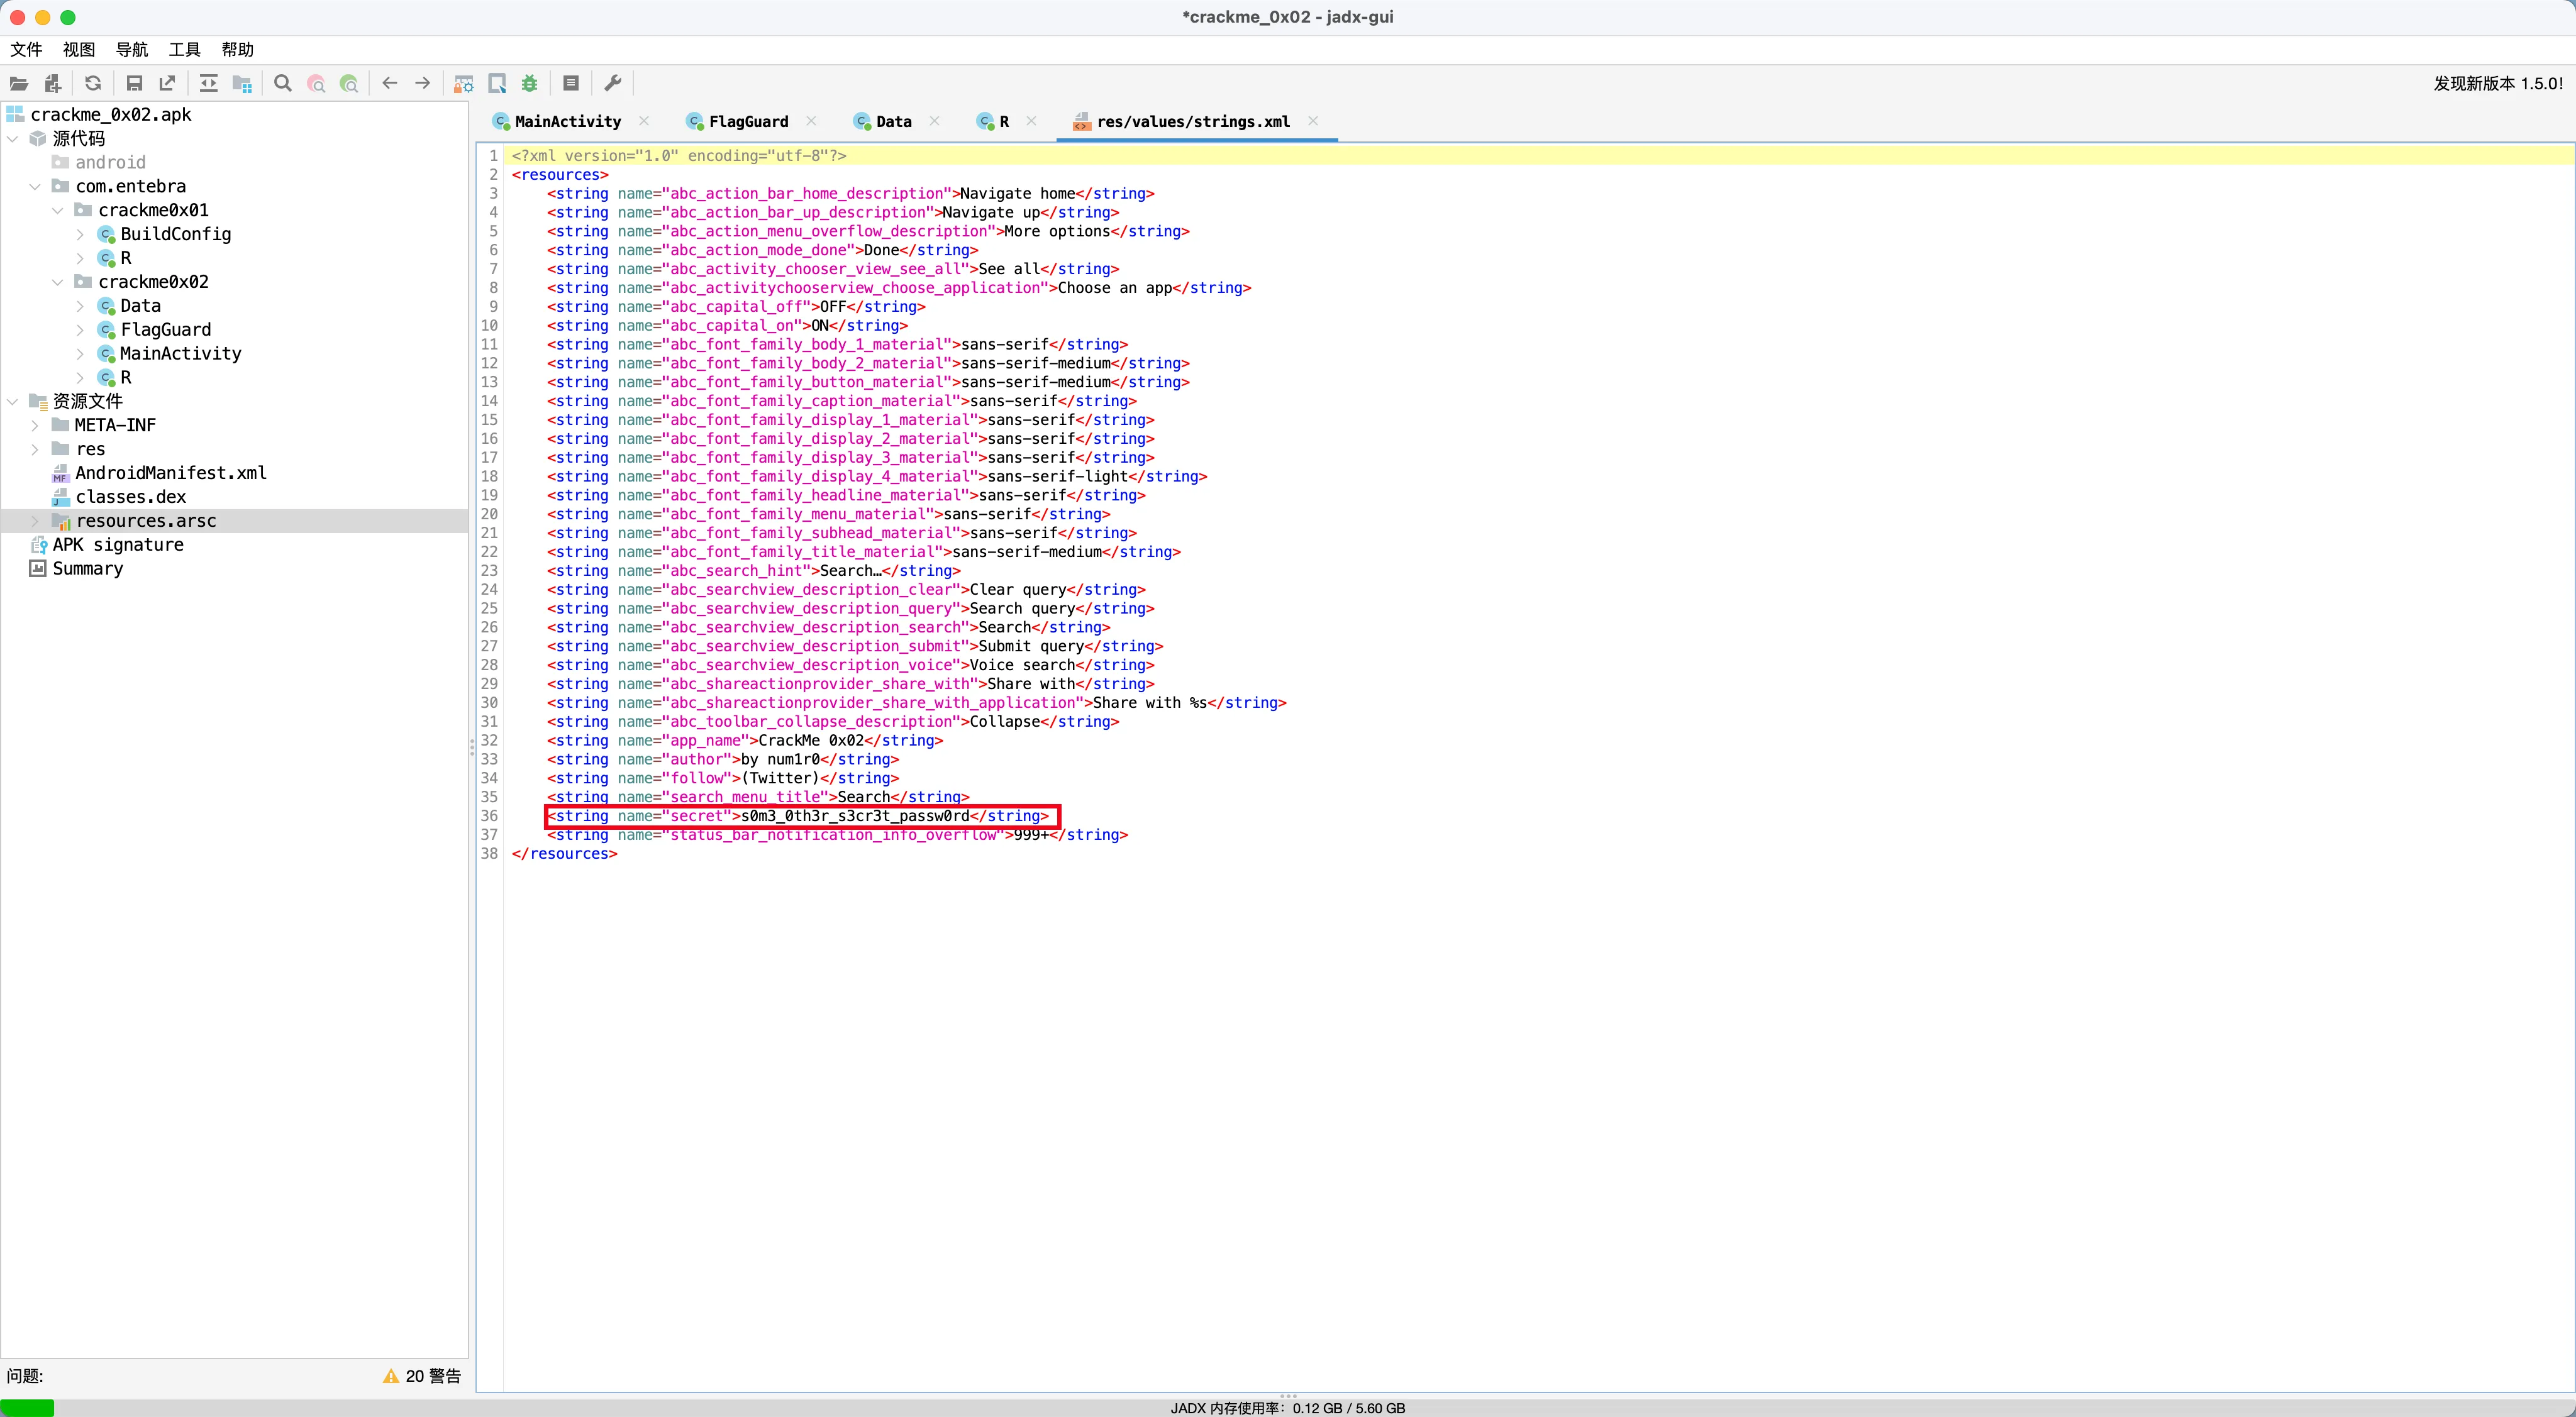Image resolution: width=2576 pixels, height=1417 pixels.
Task: Close the Data editor tab
Action: tap(934, 121)
